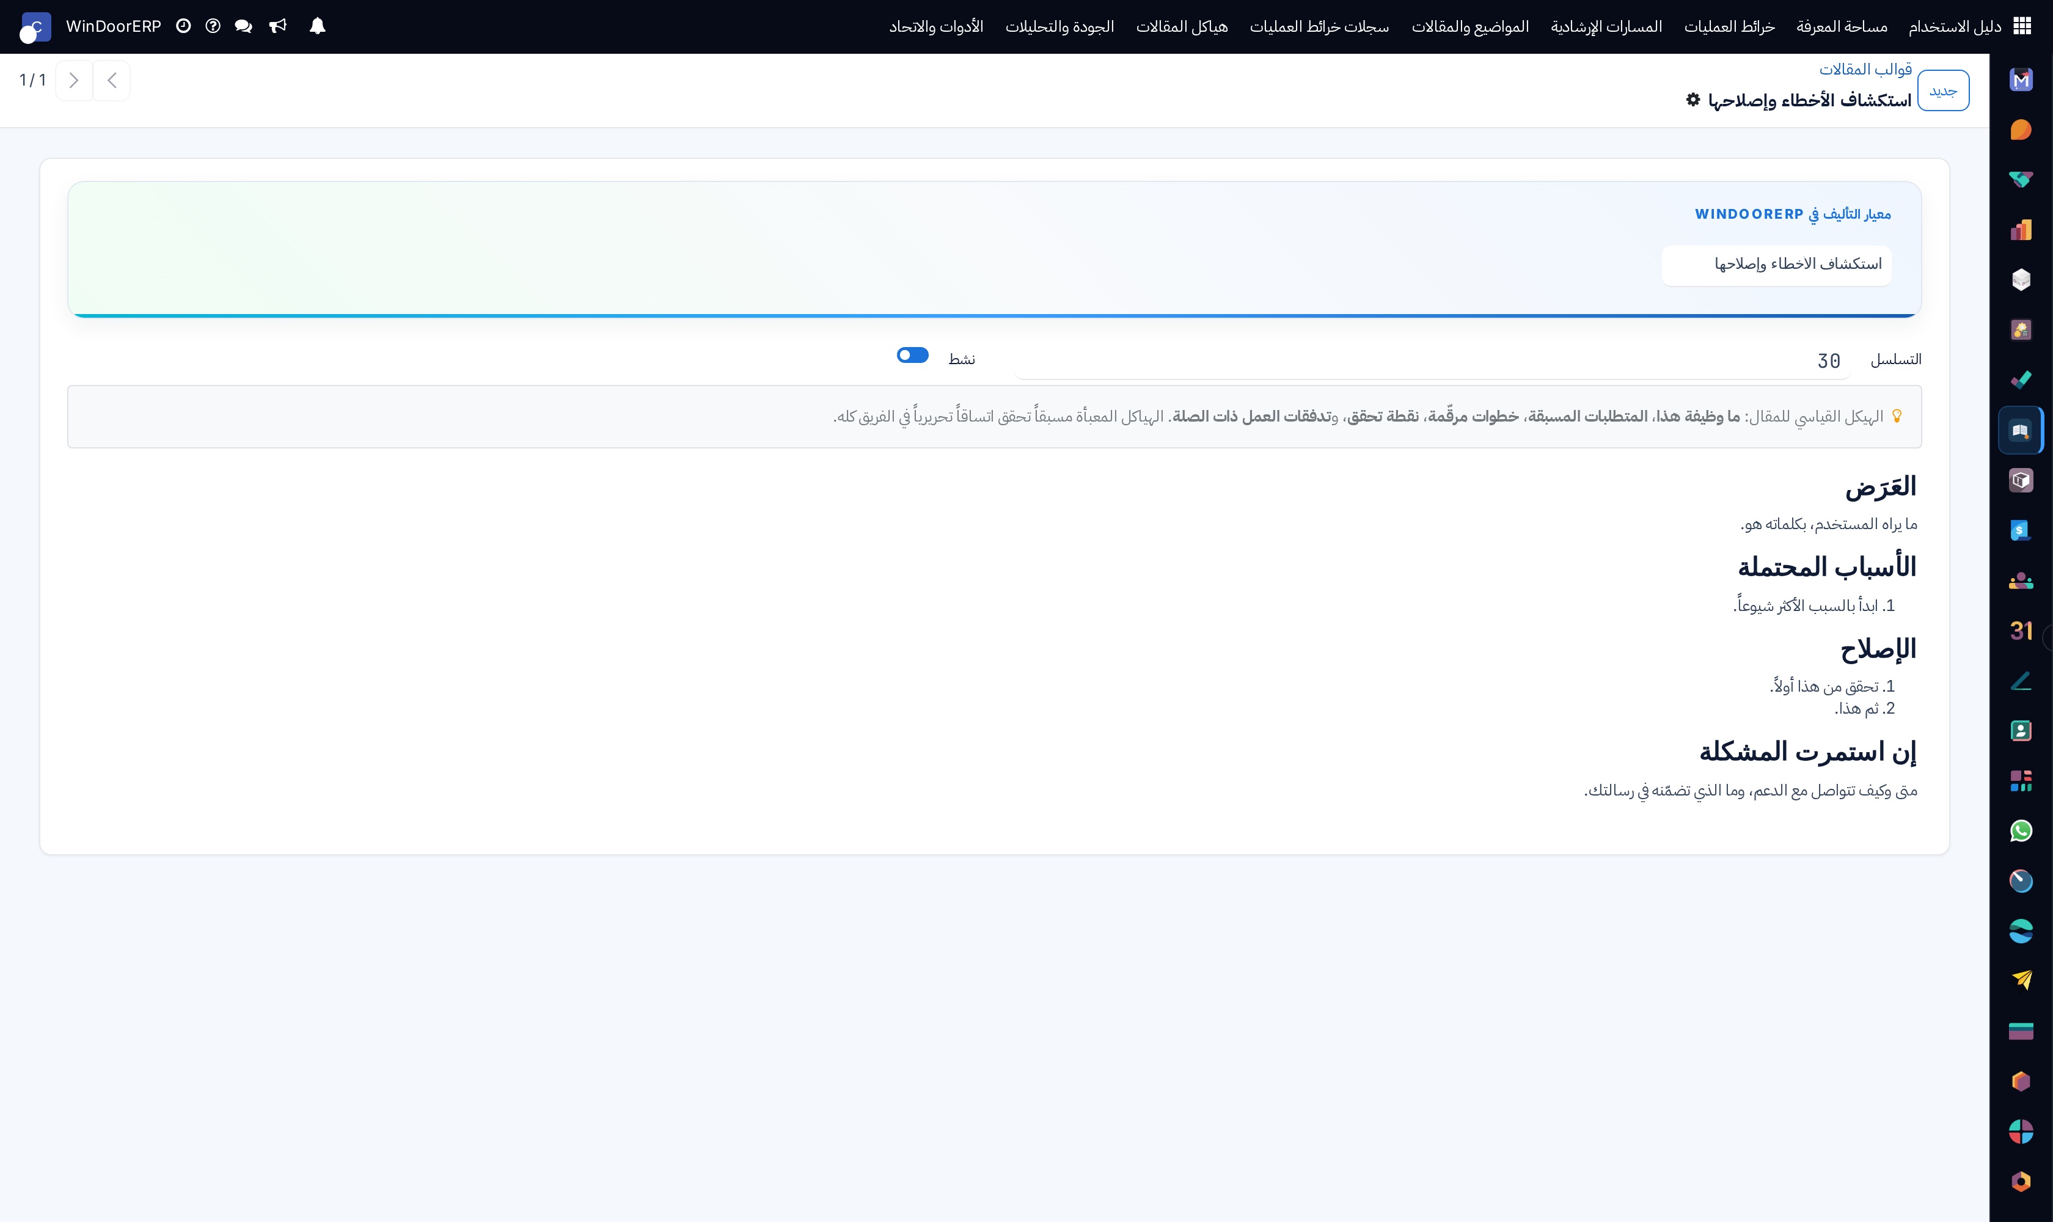Open the hexagon ring Apps icon

click(x=2021, y=1182)
